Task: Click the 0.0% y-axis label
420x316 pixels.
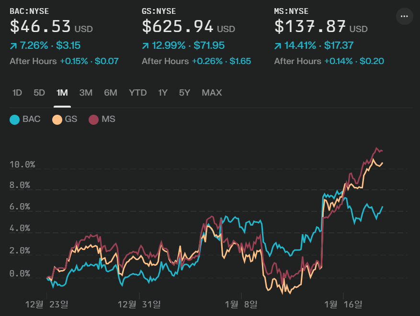Action: point(20,273)
